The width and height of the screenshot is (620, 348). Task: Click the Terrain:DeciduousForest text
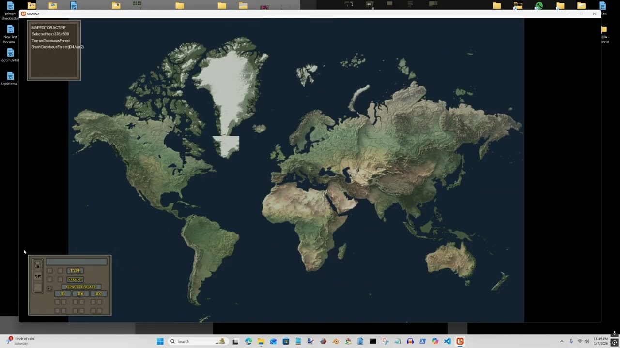[x=51, y=41]
